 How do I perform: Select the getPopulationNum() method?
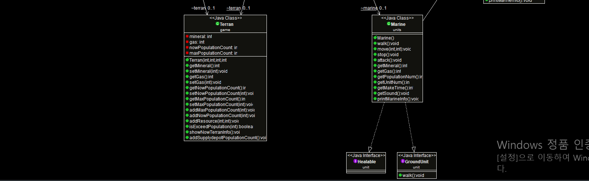pos(400,77)
